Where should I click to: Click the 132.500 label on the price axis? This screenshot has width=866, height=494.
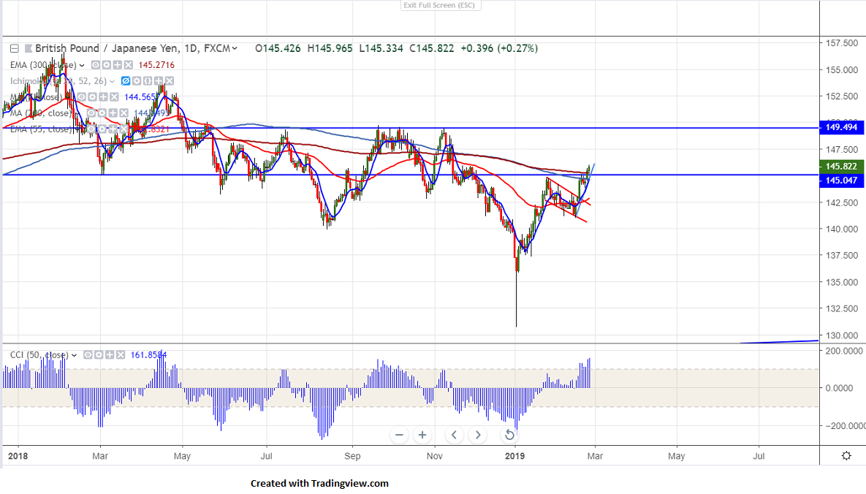[x=842, y=309]
